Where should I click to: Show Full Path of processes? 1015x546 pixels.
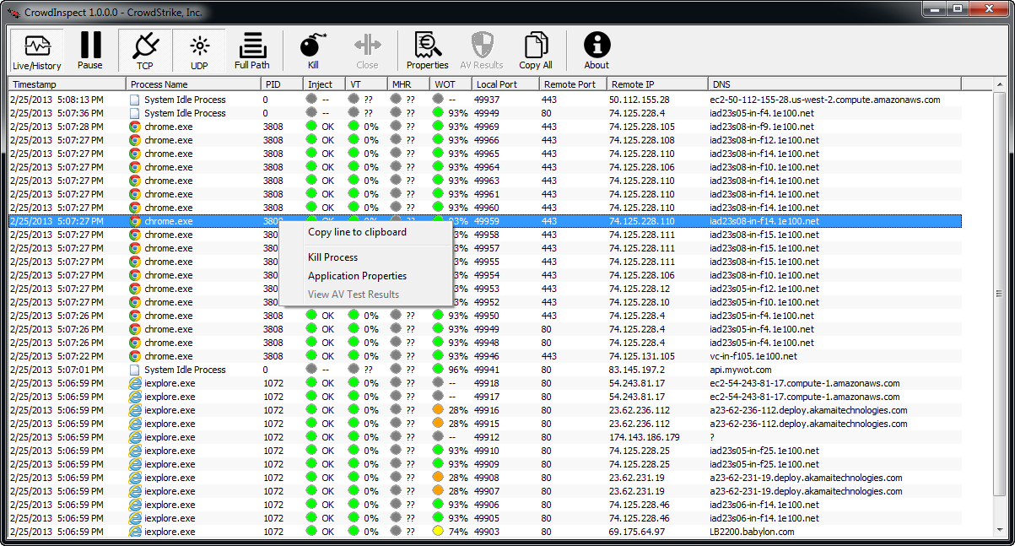(x=252, y=51)
